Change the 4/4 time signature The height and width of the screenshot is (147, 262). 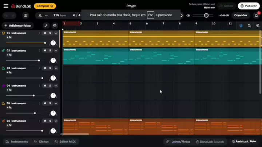click(76, 15)
